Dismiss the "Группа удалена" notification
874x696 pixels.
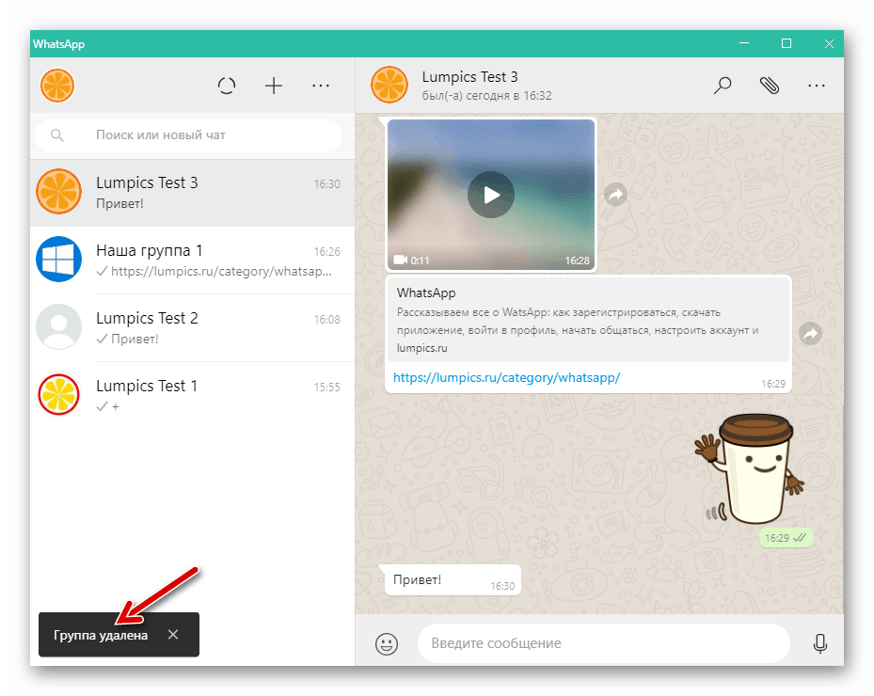click(x=173, y=635)
